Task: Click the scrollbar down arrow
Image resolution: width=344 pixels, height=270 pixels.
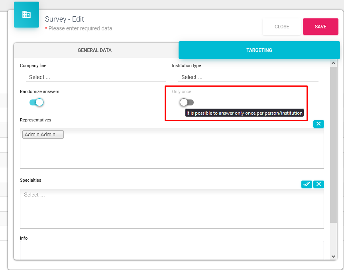Action: tap(334, 256)
